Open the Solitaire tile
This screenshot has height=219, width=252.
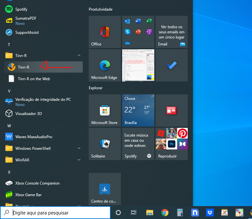coord(105,144)
